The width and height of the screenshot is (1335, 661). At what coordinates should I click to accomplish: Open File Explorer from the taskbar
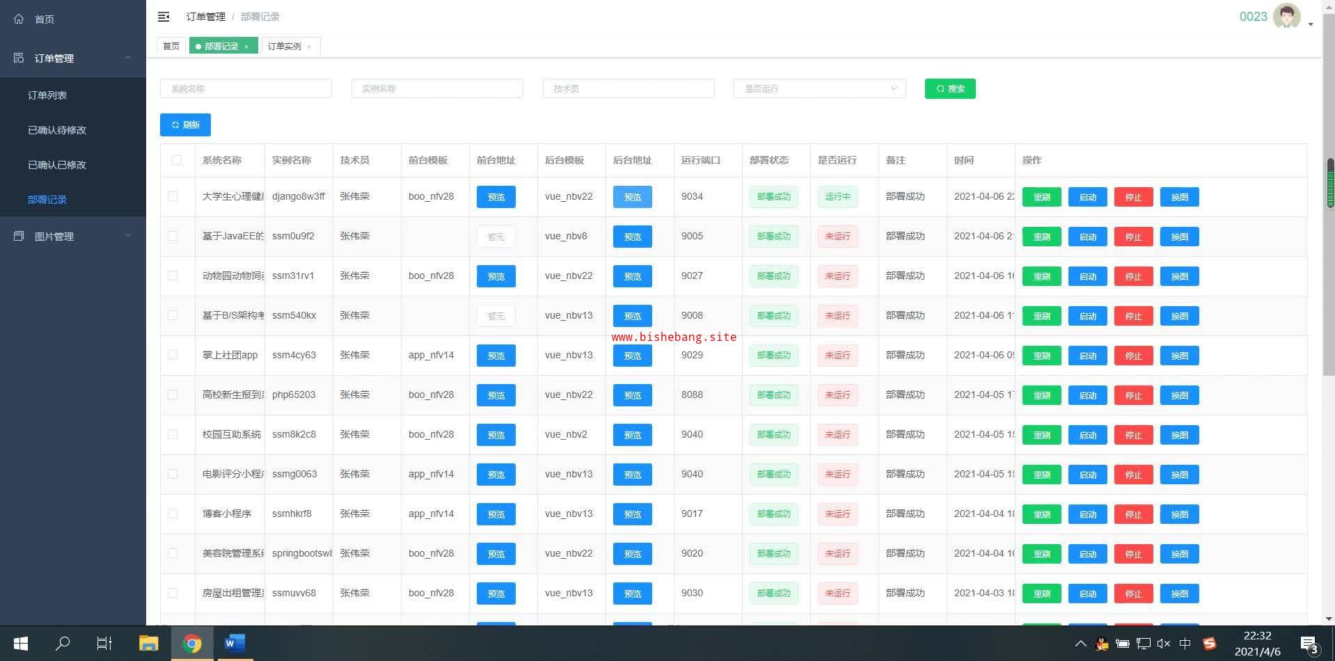coord(148,644)
